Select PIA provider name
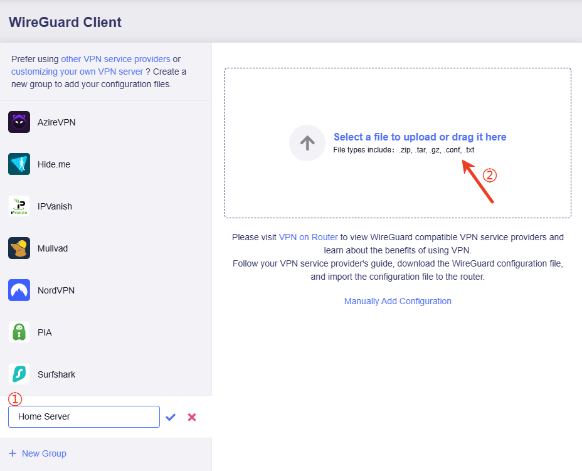This screenshot has height=471, width=582. tap(45, 332)
